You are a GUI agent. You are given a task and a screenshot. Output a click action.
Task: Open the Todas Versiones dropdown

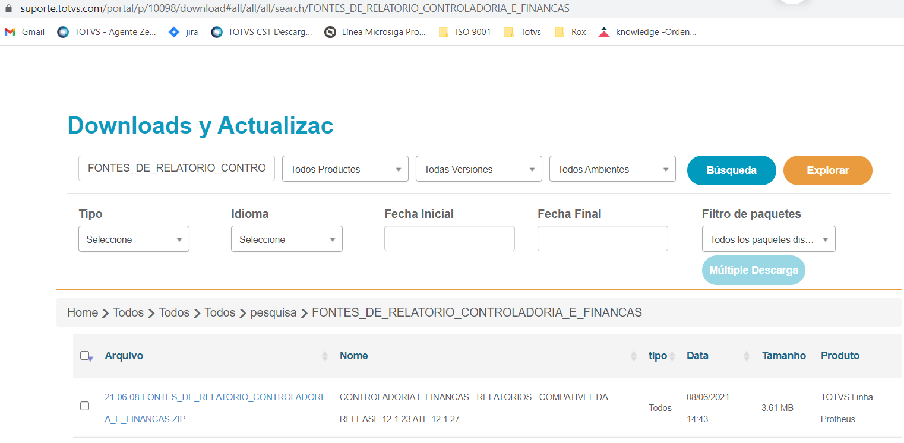[479, 169]
